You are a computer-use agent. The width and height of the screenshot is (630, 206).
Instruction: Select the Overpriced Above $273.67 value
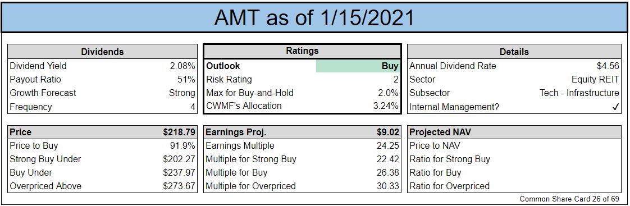coord(179,186)
